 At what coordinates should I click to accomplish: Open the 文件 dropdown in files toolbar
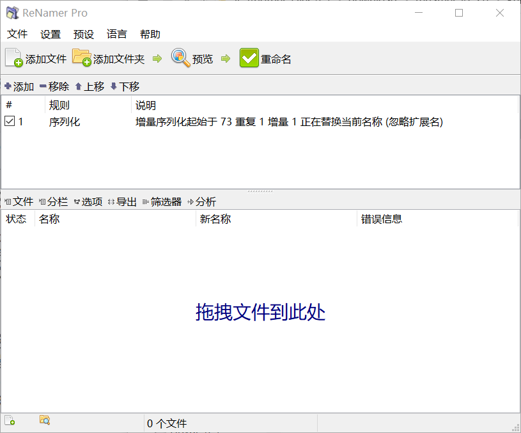(x=19, y=201)
